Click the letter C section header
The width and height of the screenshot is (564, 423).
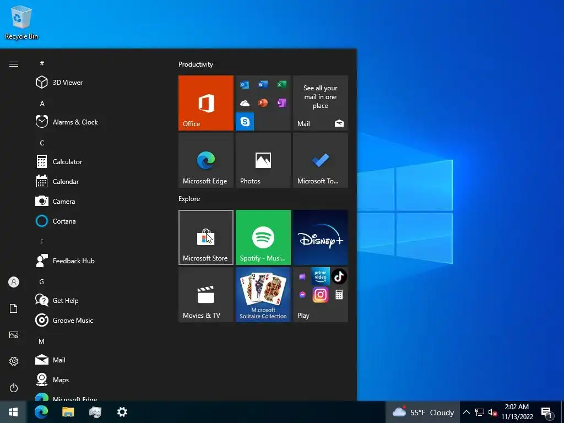click(42, 143)
